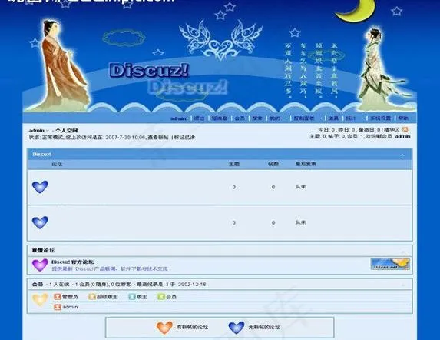The width and height of the screenshot is (440, 340).
Task: Click the 帖数 column header
Action: pyautogui.click(x=273, y=164)
